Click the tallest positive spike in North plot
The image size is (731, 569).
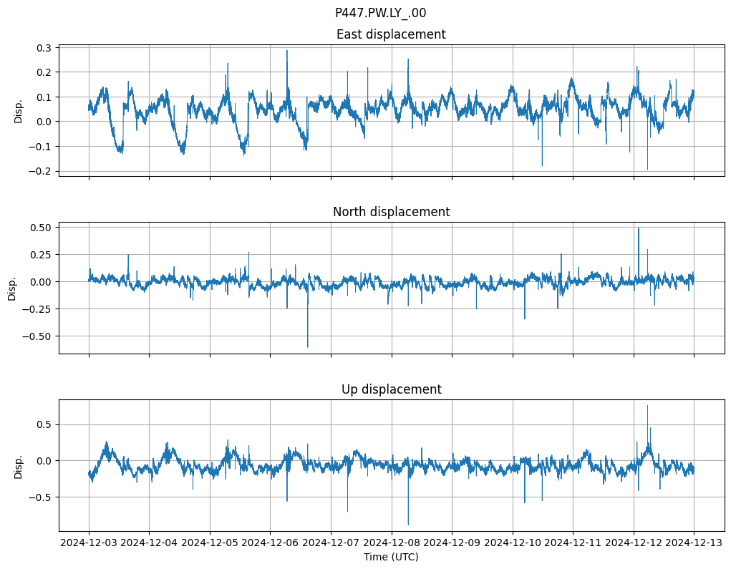point(639,229)
